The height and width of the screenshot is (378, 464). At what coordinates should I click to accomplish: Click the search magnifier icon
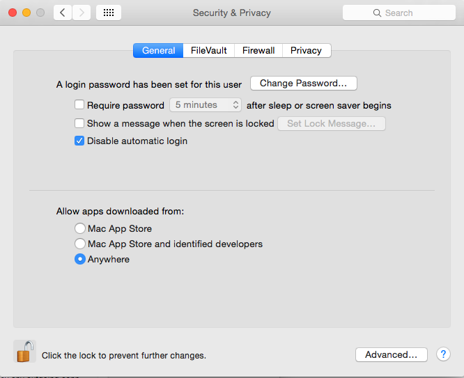pos(377,13)
